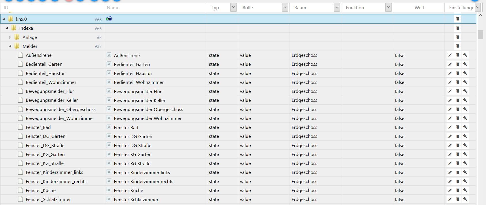Edit the Fenster_DG_Garten object

[x=450, y=136]
